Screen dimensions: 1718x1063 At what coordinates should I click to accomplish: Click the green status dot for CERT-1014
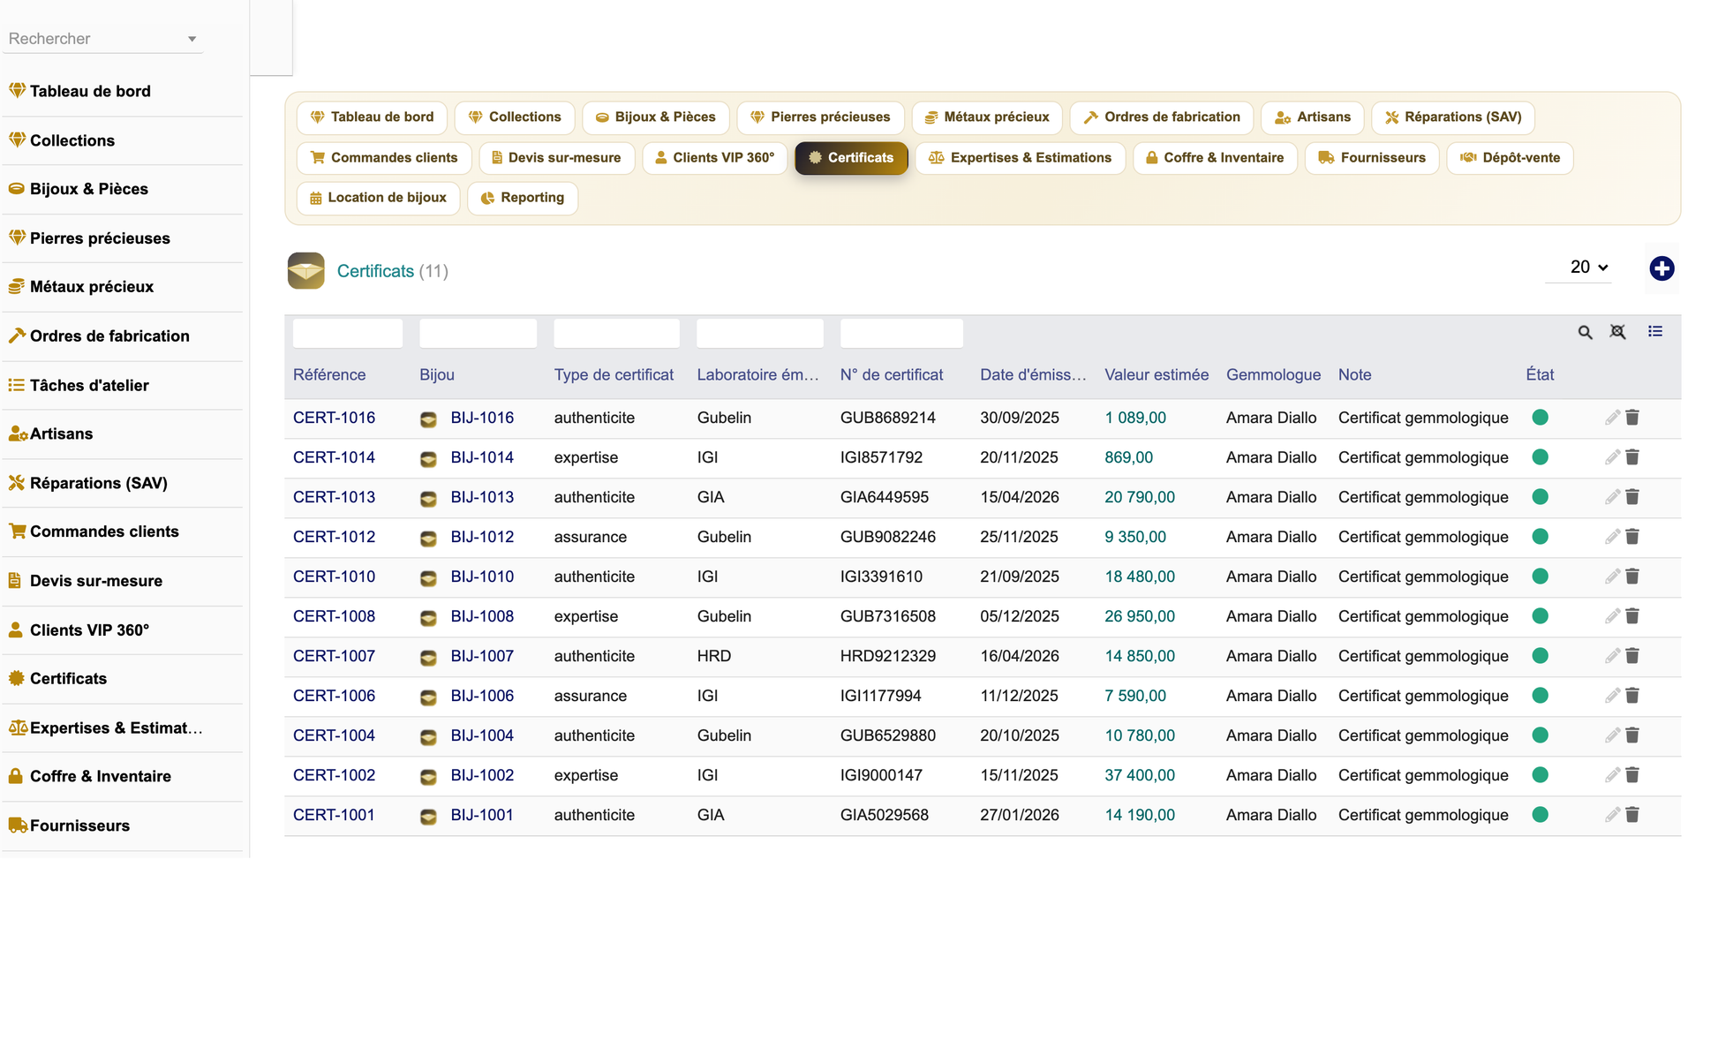[1540, 457]
